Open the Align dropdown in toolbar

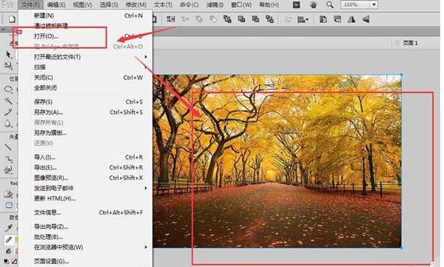pyautogui.click(x=303, y=19)
